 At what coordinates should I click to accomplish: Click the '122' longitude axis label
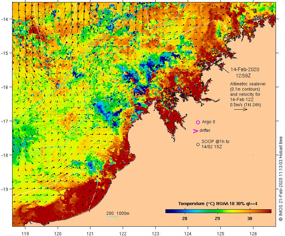click(x=123, y=234)
